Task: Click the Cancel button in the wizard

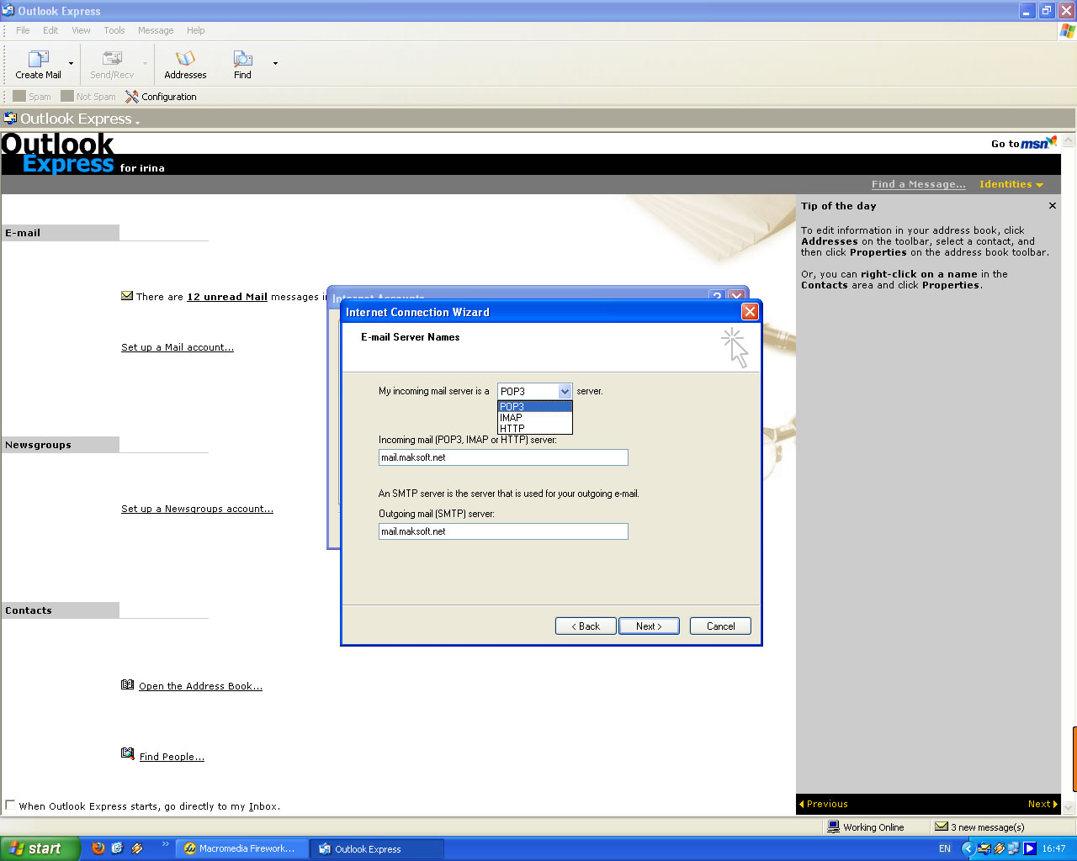Action: [720, 626]
